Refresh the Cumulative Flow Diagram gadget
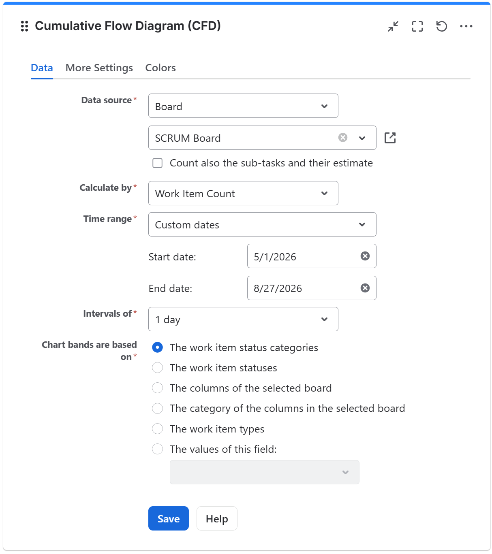The image size is (492, 554). 442,26
